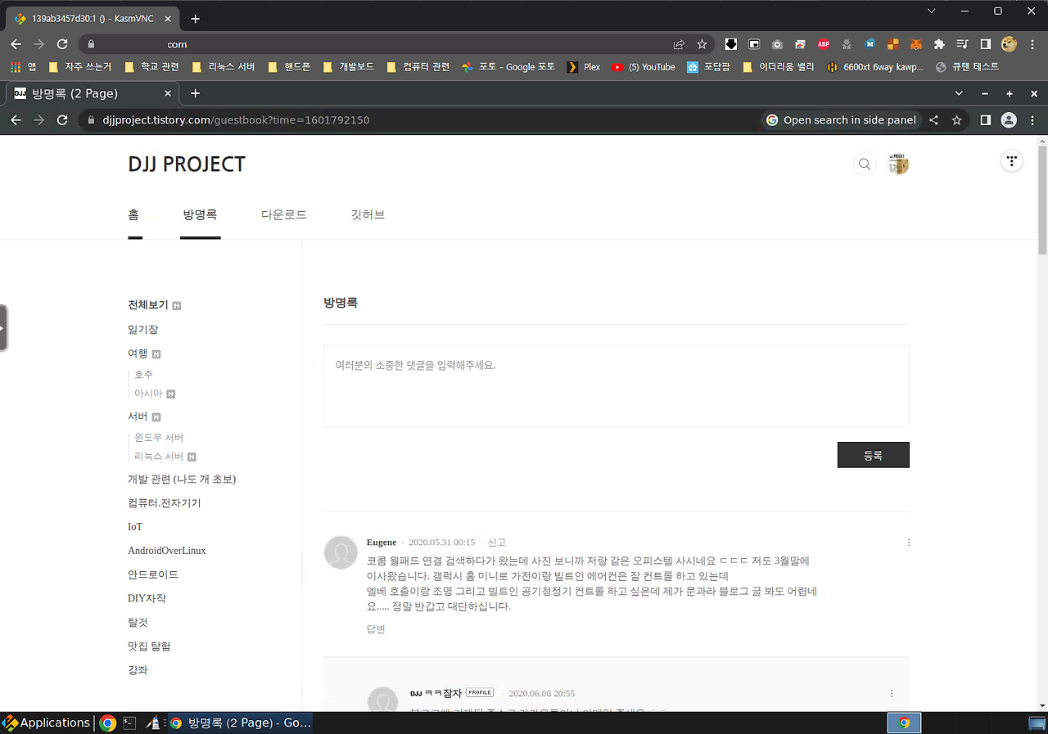
Task: Click Eugene's commenter profile picture
Action: [341, 552]
